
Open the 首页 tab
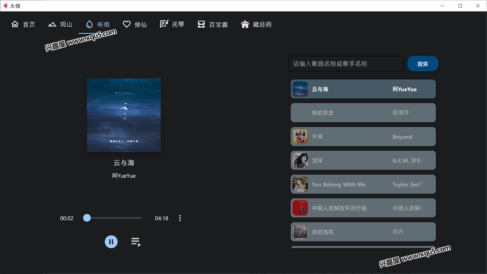(x=23, y=24)
